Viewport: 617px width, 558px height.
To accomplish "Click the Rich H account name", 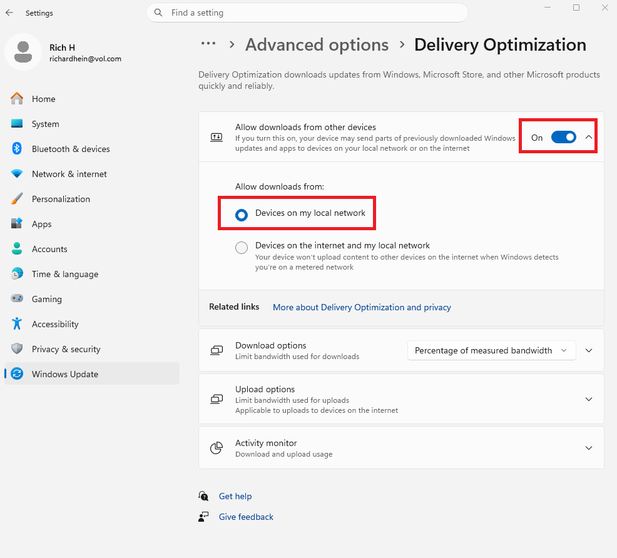I will [x=62, y=48].
